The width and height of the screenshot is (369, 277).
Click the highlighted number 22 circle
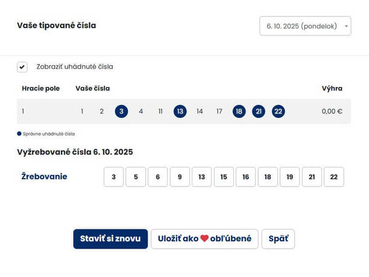(x=278, y=111)
